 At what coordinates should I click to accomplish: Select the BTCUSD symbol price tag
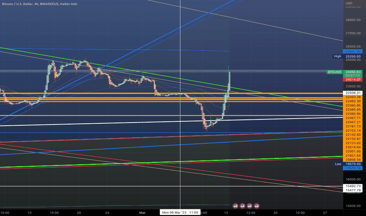click(335, 72)
